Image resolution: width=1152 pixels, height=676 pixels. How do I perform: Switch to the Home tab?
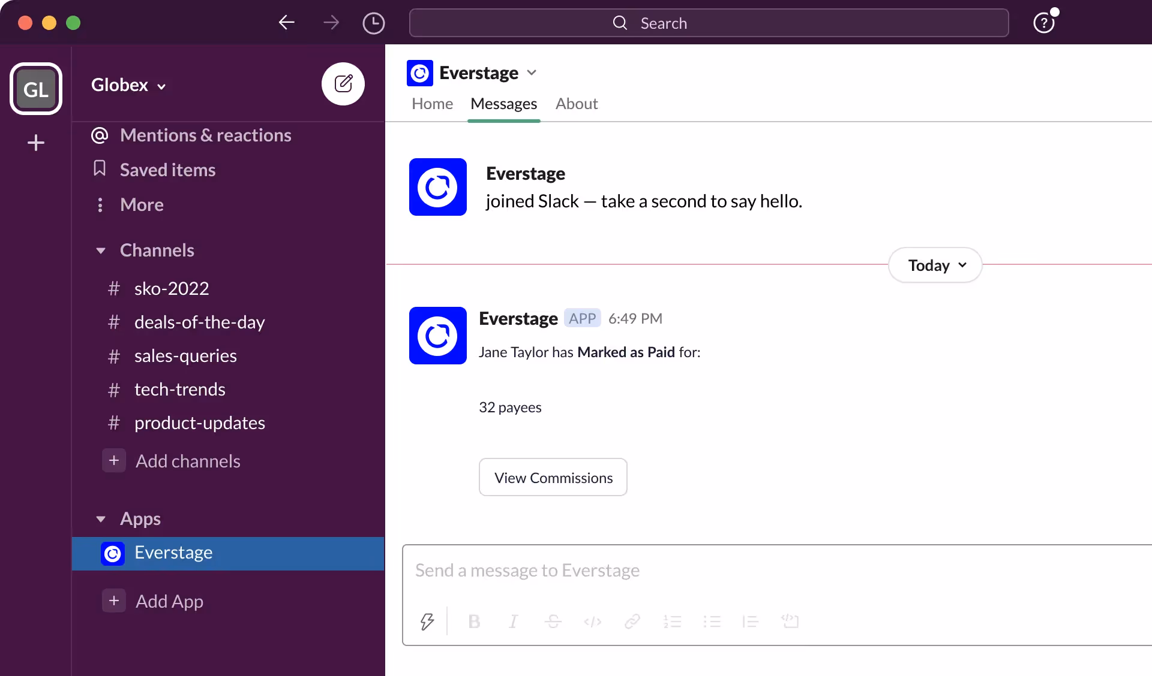(432, 104)
